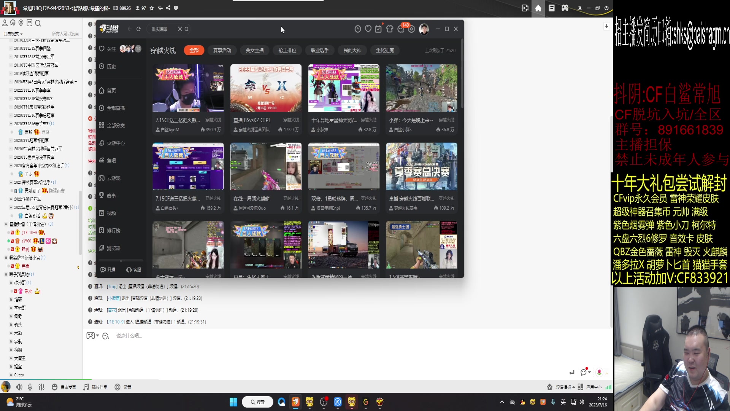Collapse 2021裸妆赛事S级选手 node
730x411 pixels.
11,182
